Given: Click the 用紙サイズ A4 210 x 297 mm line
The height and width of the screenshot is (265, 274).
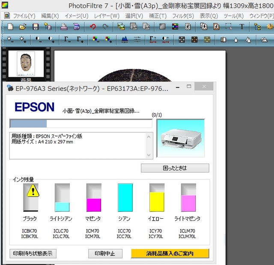Looking at the screenshot, I should coord(42,142).
